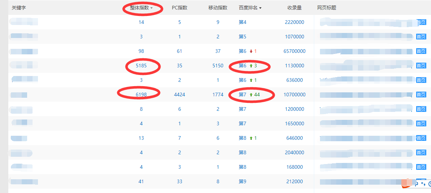The image size is (431, 193).
Task: Click the 关键字 column header
Action: [x=19, y=8]
